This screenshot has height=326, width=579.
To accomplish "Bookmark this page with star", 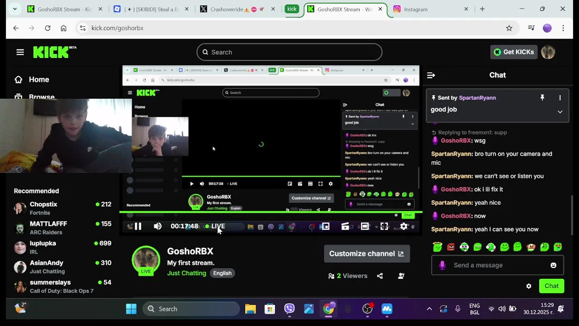I will [x=509, y=28].
